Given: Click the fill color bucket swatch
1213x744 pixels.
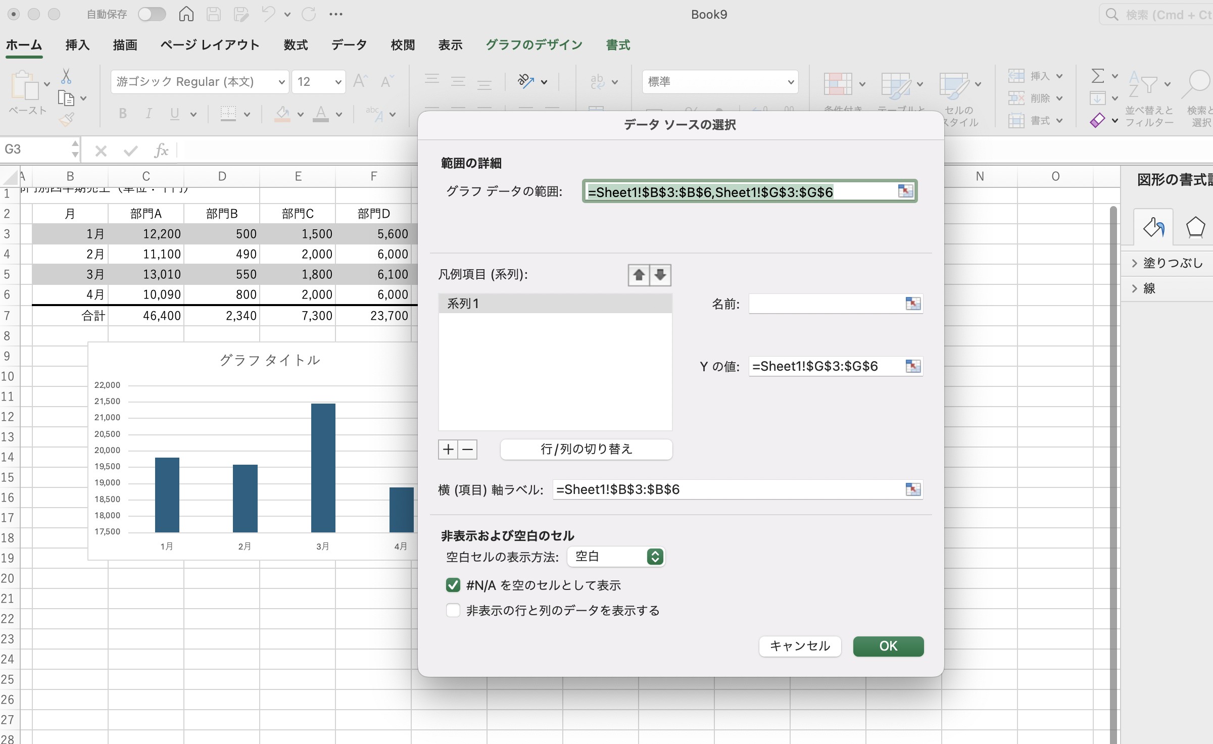Looking at the screenshot, I should coord(282,114).
